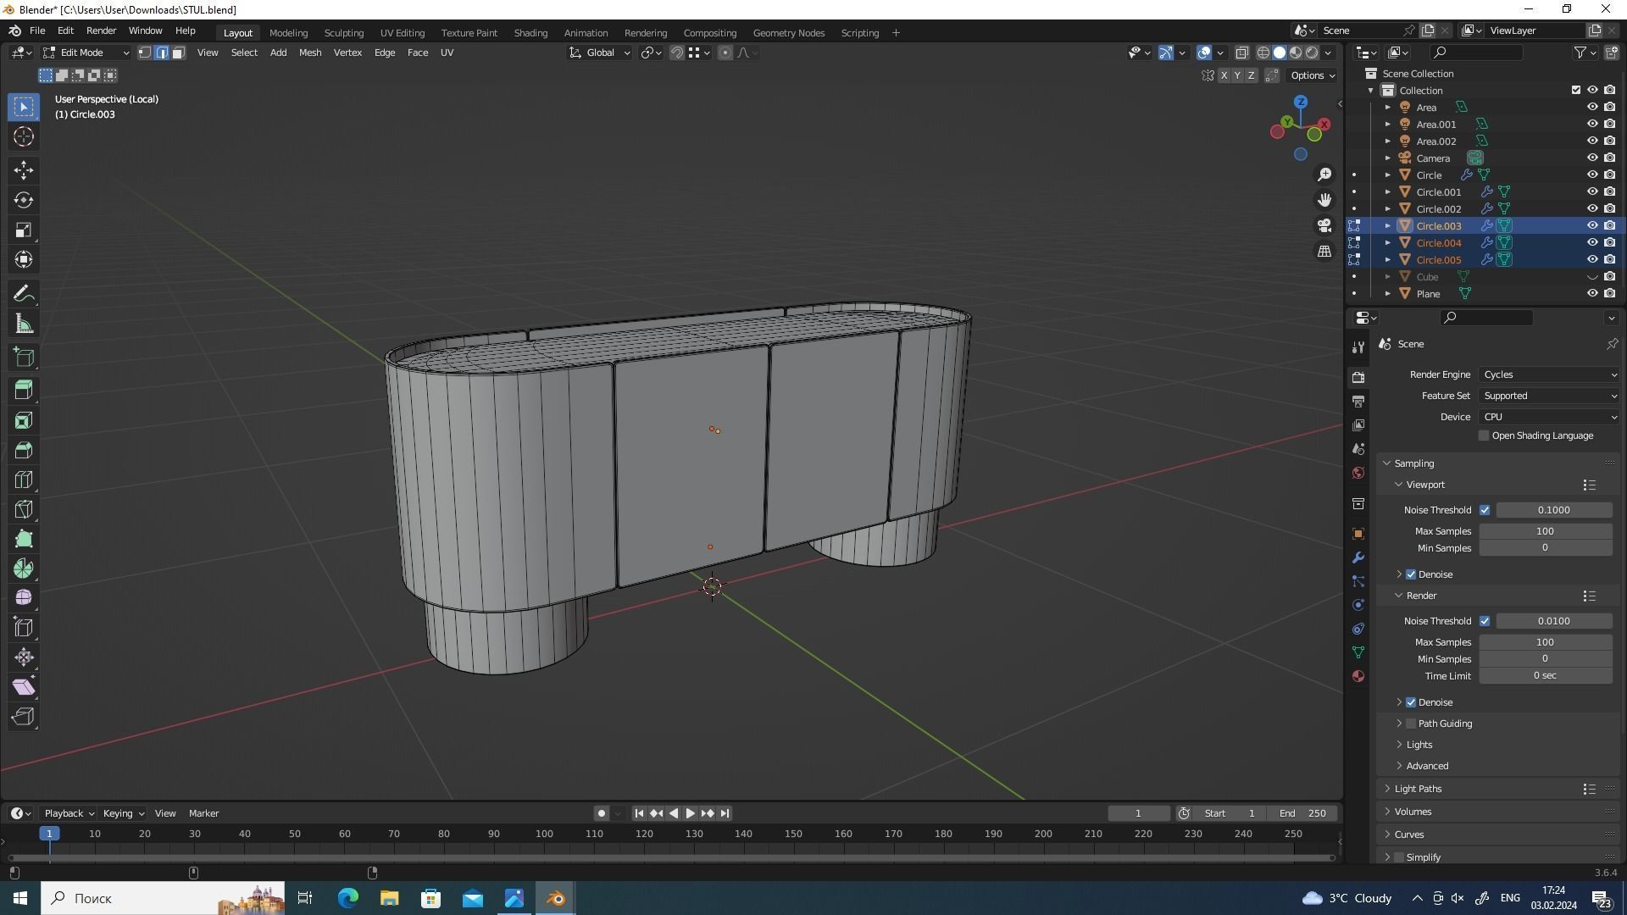Image resolution: width=1627 pixels, height=915 pixels.
Task: Open the Playback popover
Action: [x=68, y=813]
